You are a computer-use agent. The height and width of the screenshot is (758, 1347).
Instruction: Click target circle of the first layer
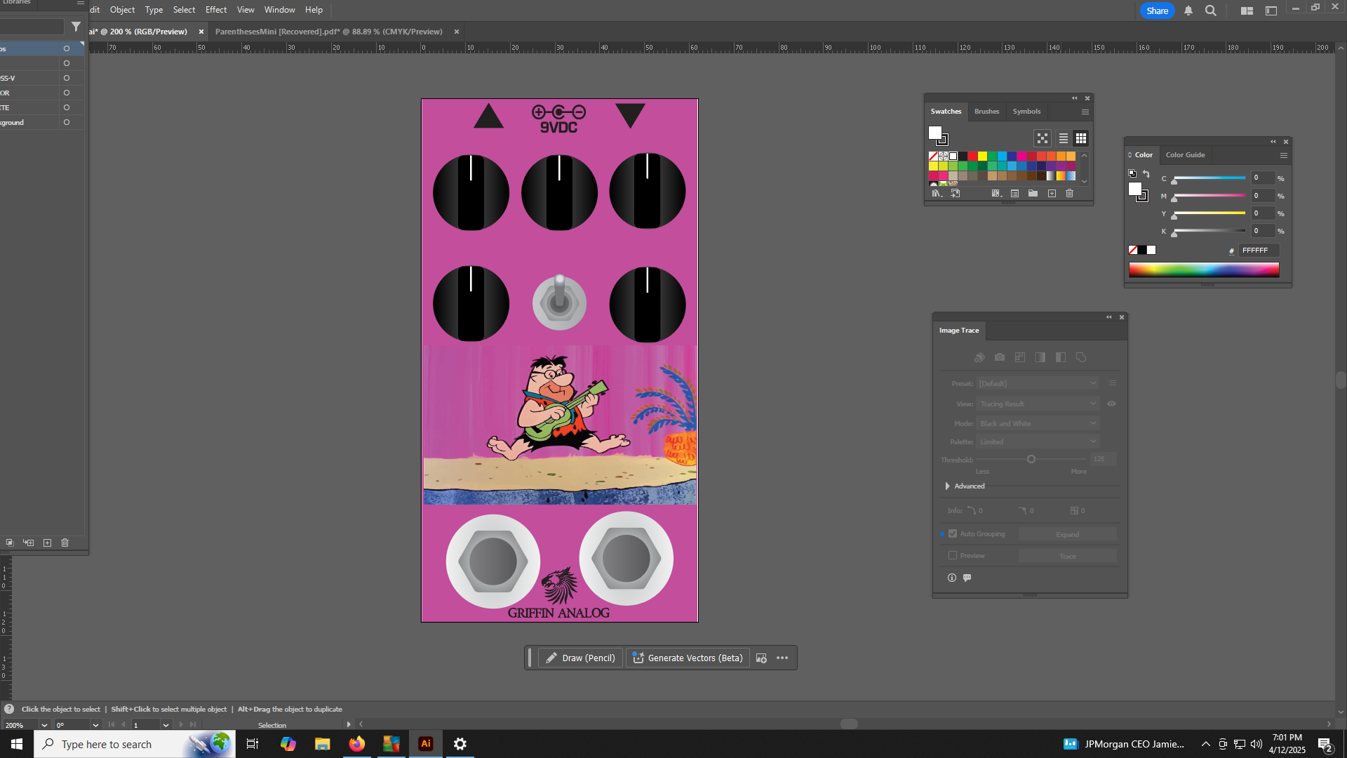[67, 48]
